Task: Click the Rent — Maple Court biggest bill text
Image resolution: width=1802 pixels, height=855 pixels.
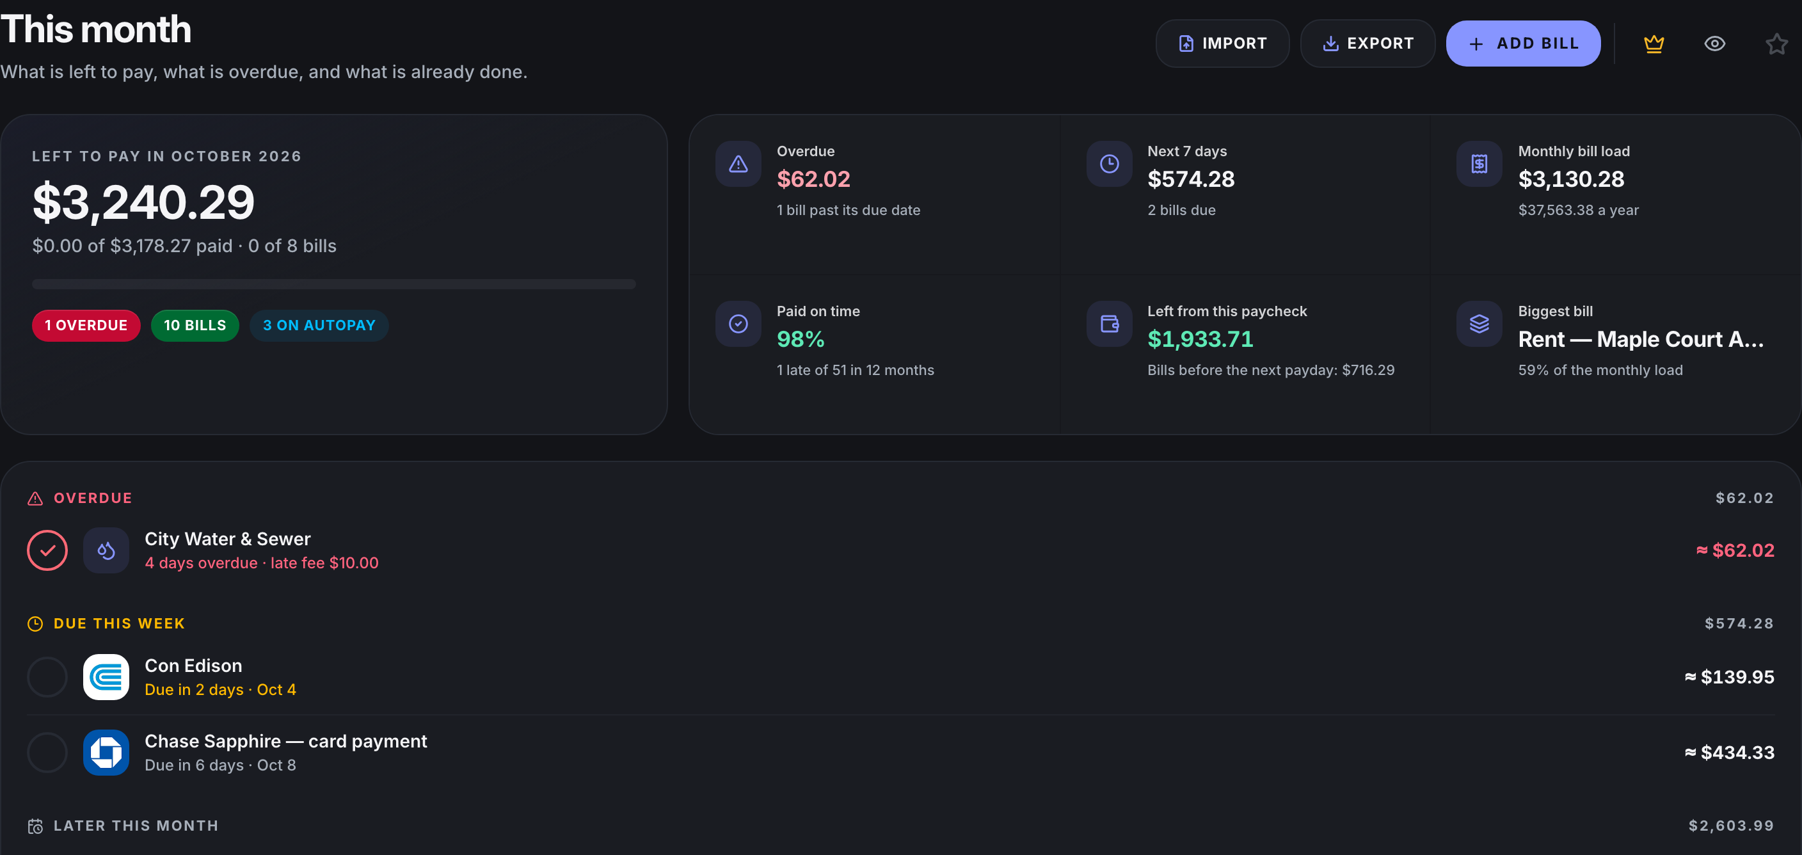Action: pos(1640,339)
